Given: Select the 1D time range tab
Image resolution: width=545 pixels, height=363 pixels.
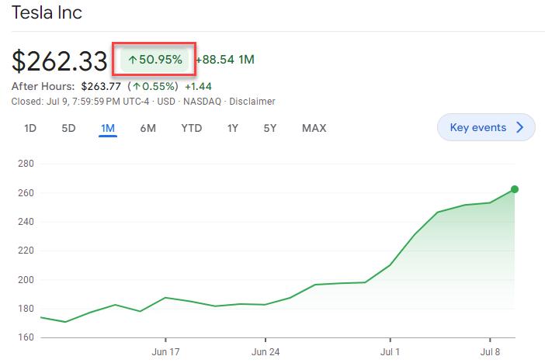Looking at the screenshot, I should click(x=30, y=128).
